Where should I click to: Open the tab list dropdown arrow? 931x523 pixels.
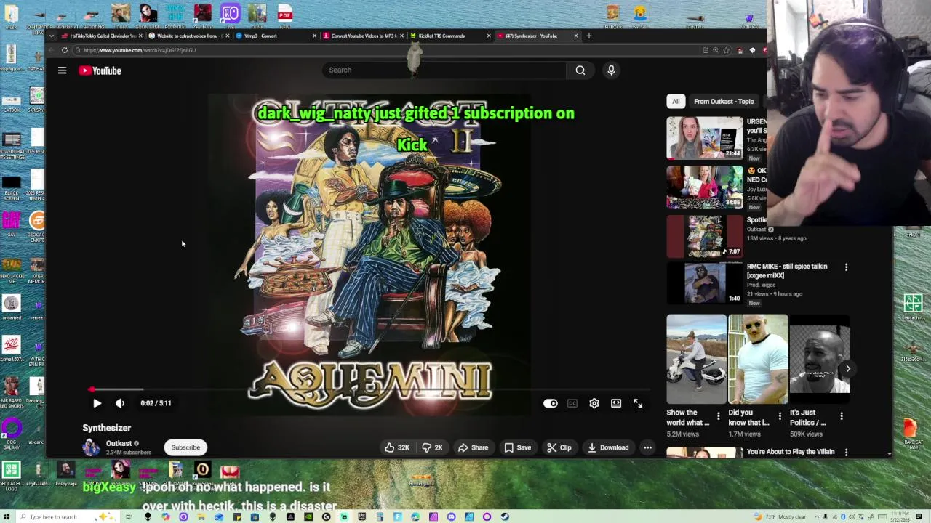pos(52,36)
